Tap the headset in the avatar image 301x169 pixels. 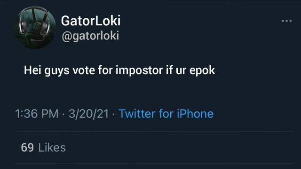(x=34, y=22)
